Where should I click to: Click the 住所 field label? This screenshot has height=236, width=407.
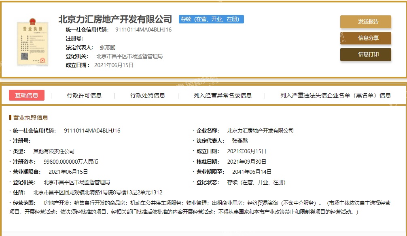click(19, 192)
